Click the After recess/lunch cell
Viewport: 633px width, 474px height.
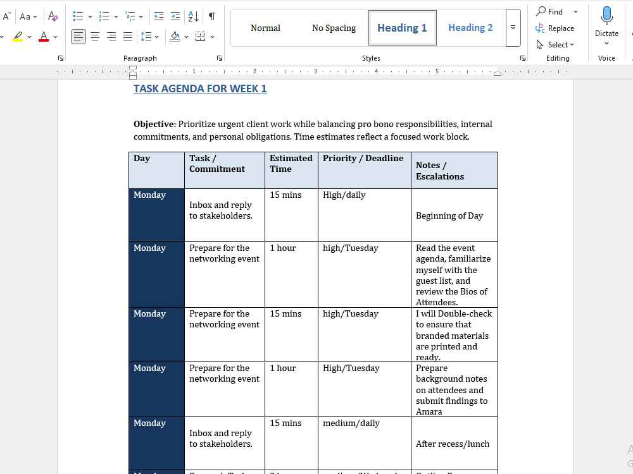[454, 444]
